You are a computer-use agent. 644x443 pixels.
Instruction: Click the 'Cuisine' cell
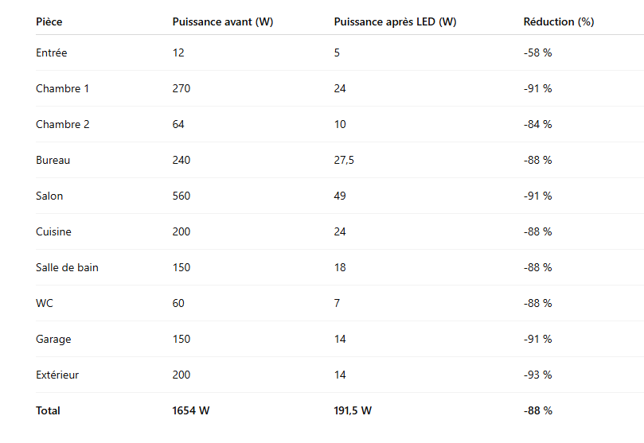[53, 231]
